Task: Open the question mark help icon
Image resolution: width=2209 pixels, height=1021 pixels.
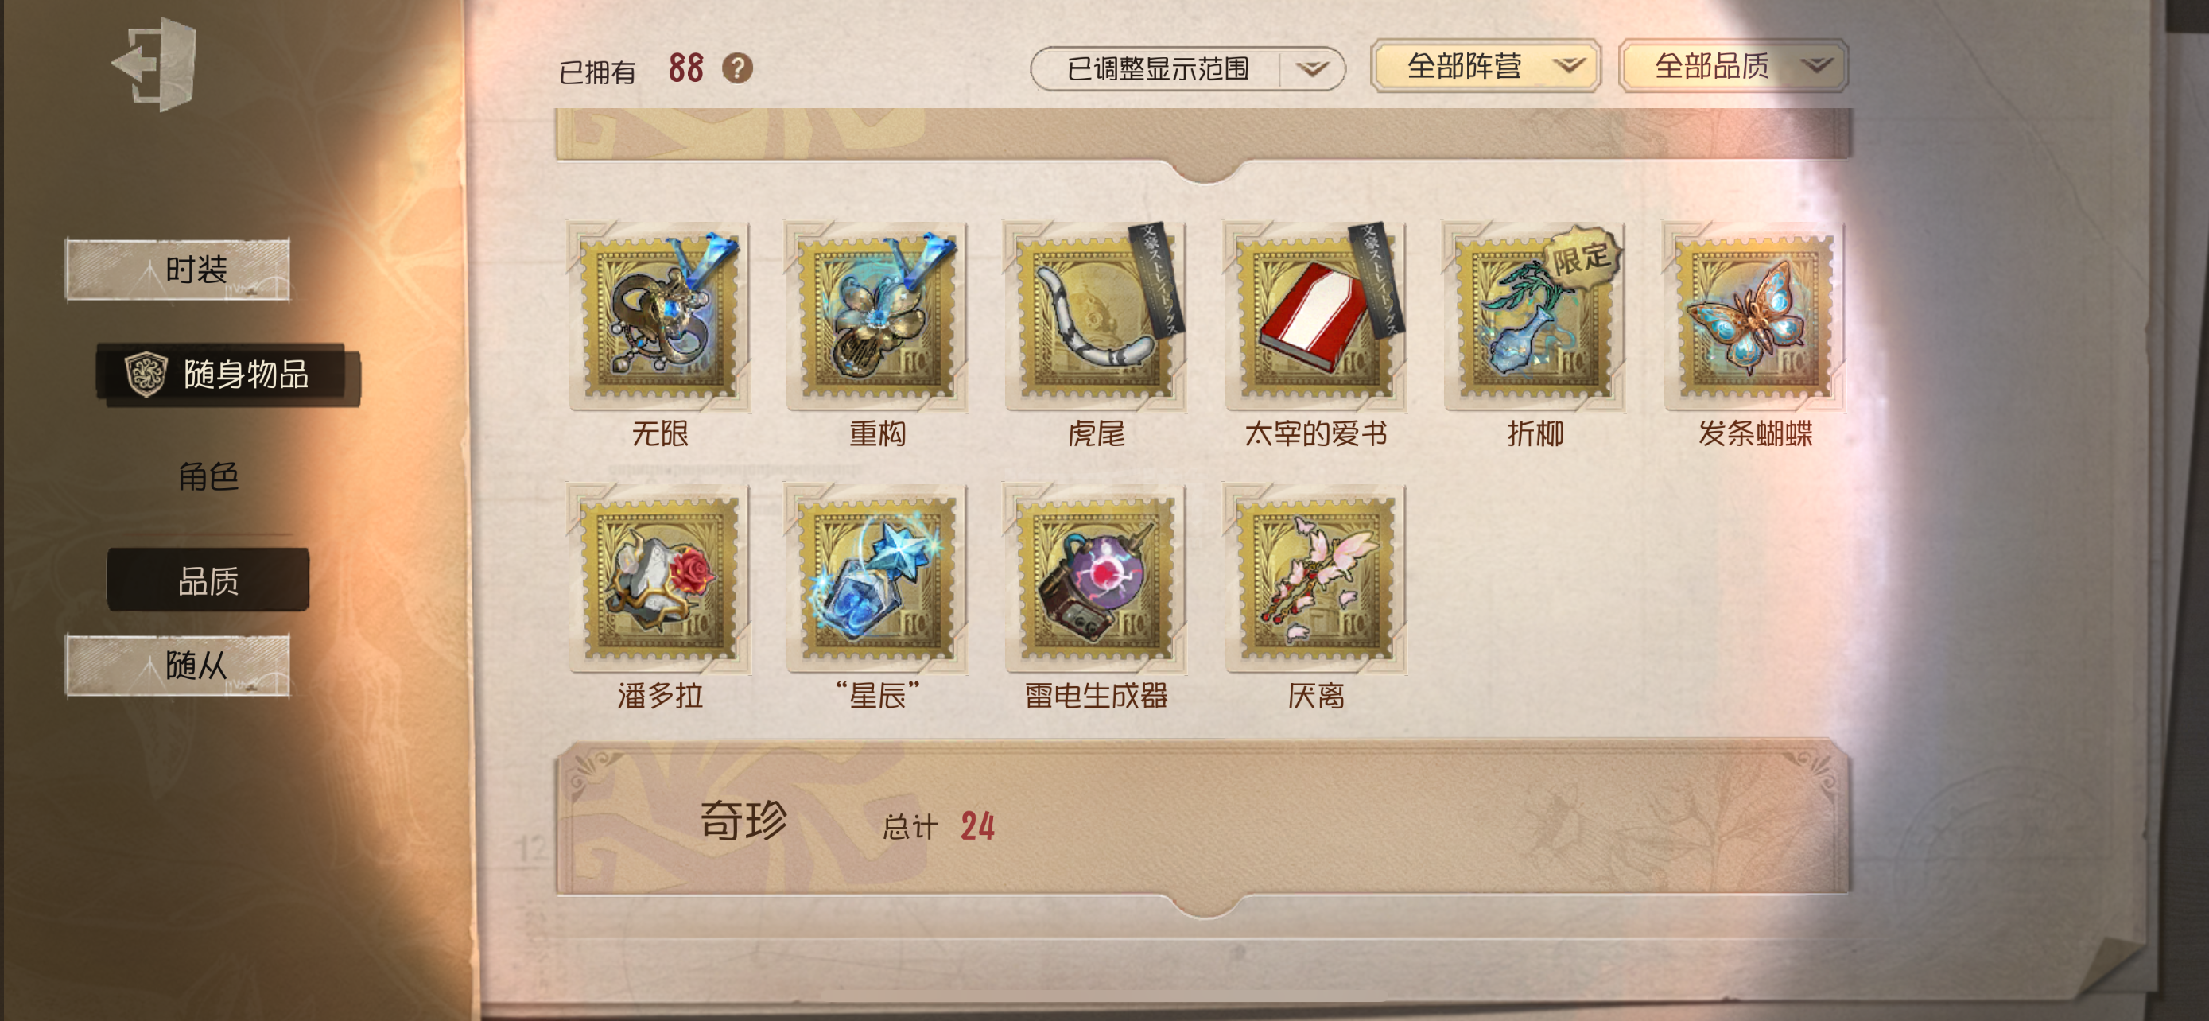Action: pos(736,68)
